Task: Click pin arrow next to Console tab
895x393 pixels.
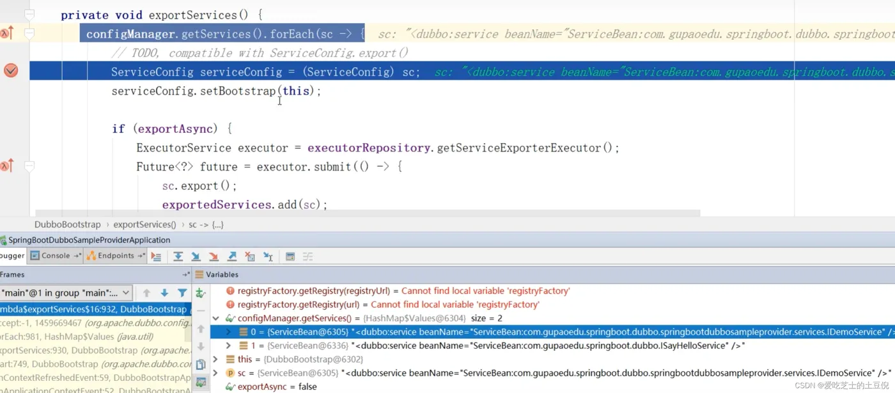Action: [x=77, y=256]
